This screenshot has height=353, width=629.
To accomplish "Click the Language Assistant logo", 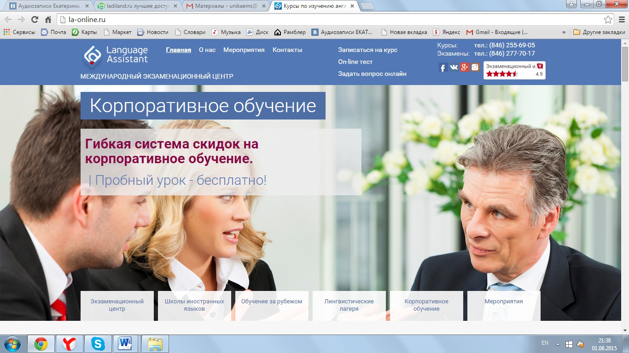I will 116,56.
